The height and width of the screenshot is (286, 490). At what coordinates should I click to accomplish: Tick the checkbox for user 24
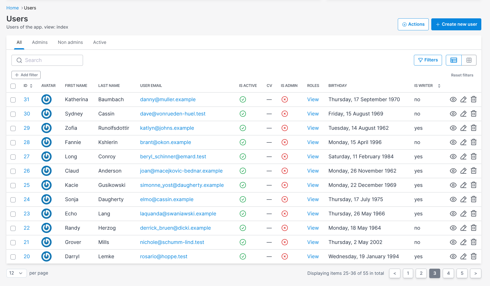(x=13, y=200)
